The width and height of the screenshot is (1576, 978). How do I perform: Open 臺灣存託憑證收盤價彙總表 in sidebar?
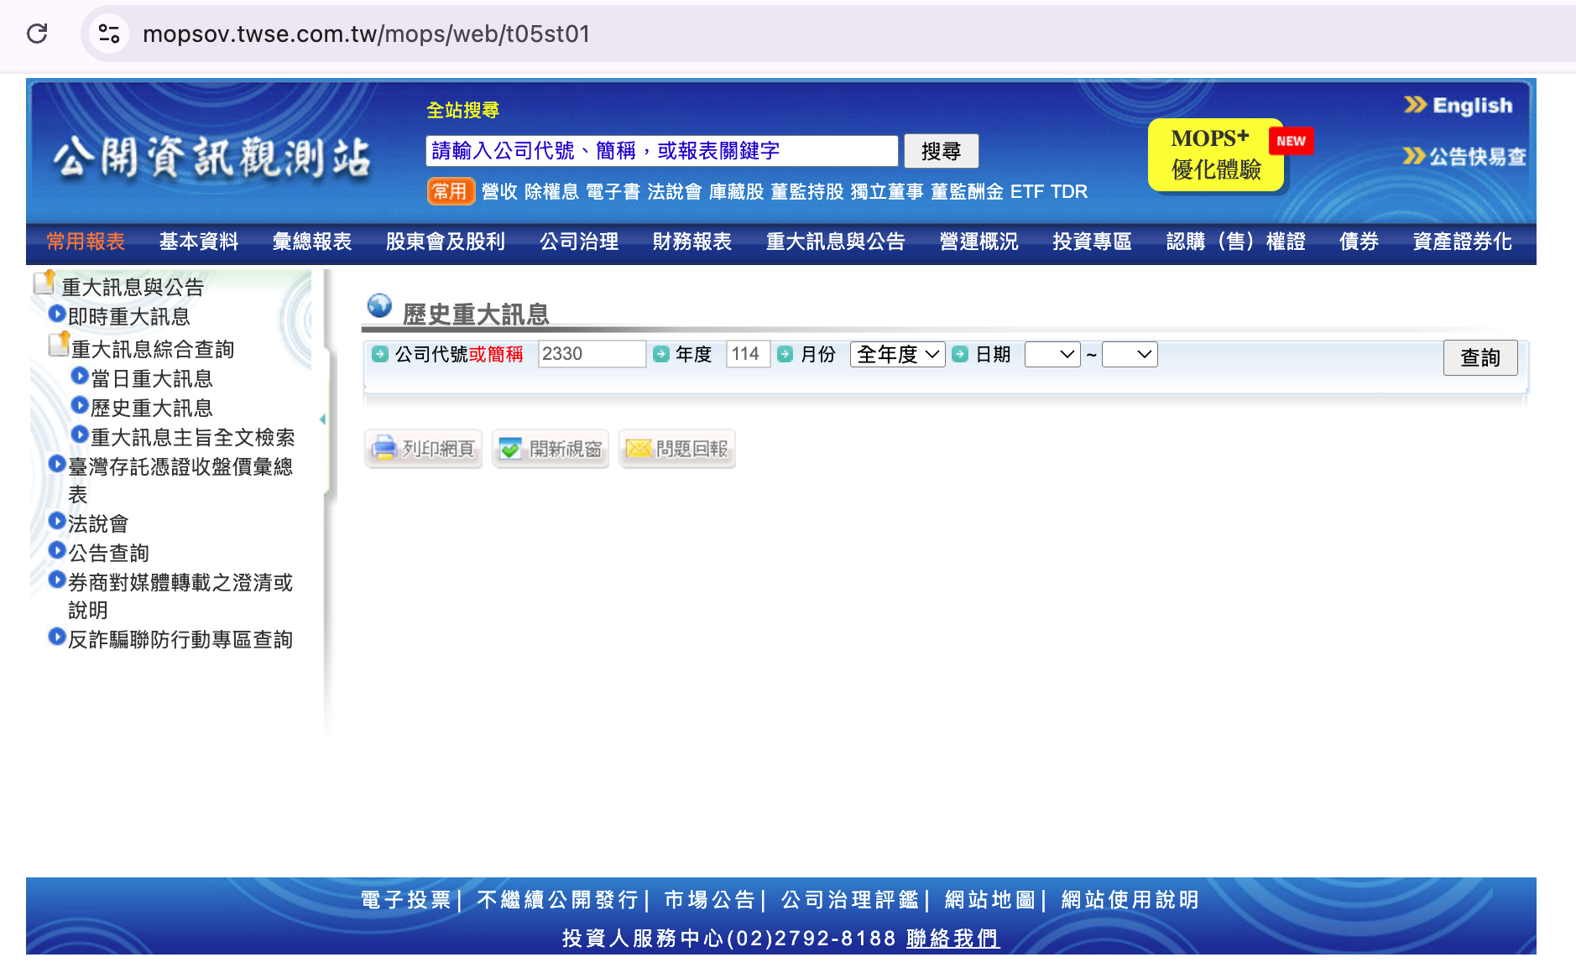click(180, 480)
